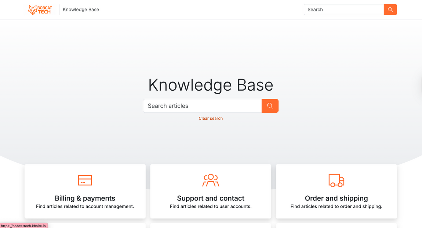The width and height of the screenshot is (422, 228).
Task: Click the text Find articles related to user accounts
Action: click(211, 206)
